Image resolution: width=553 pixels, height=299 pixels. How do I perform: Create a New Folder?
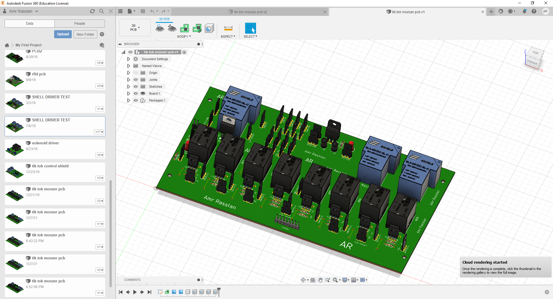tap(85, 34)
